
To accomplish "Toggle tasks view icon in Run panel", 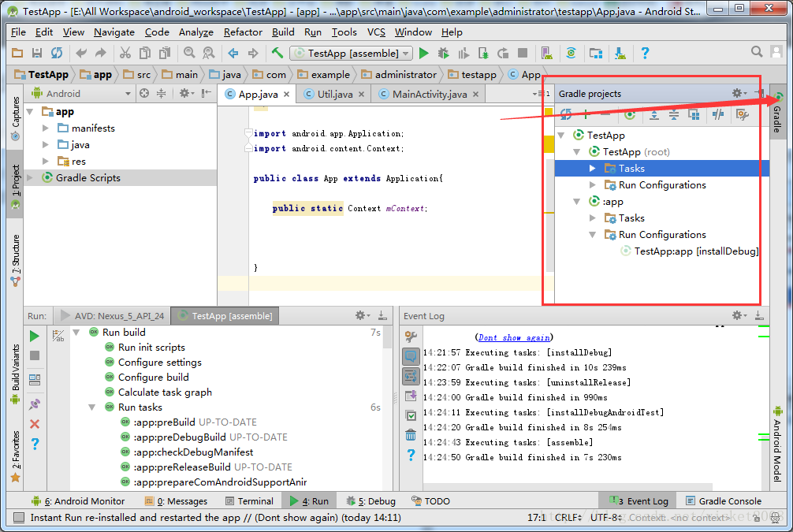I will [x=58, y=335].
